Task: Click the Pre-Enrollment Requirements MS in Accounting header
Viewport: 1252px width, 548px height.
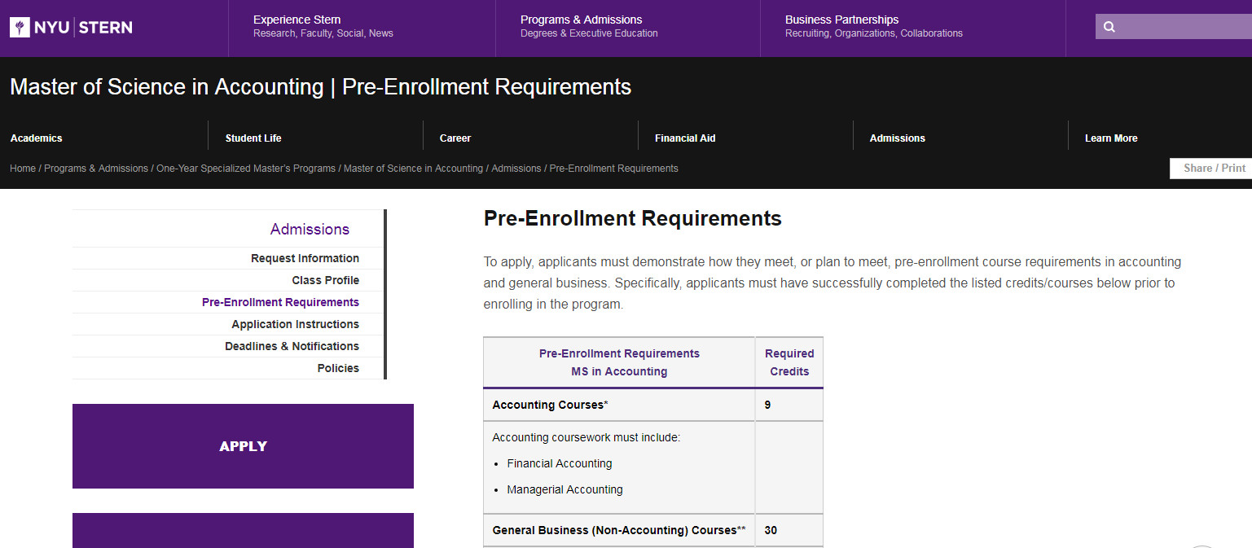Action: (619, 362)
